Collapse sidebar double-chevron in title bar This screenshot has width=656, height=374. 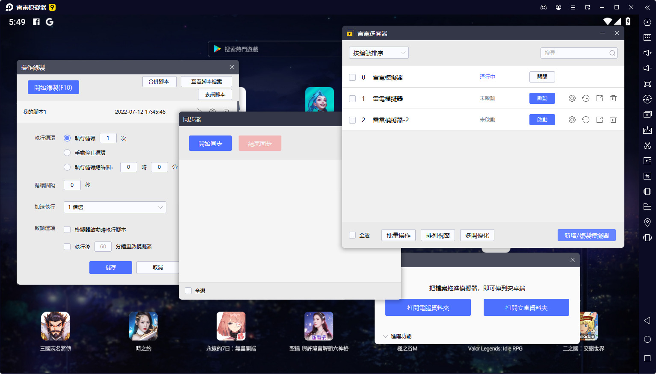coord(647,7)
